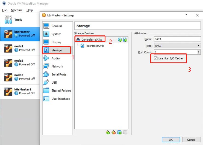Click the node1 VM OS icon
The width and height of the screenshot is (203, 145).
(x=8, y=49)
